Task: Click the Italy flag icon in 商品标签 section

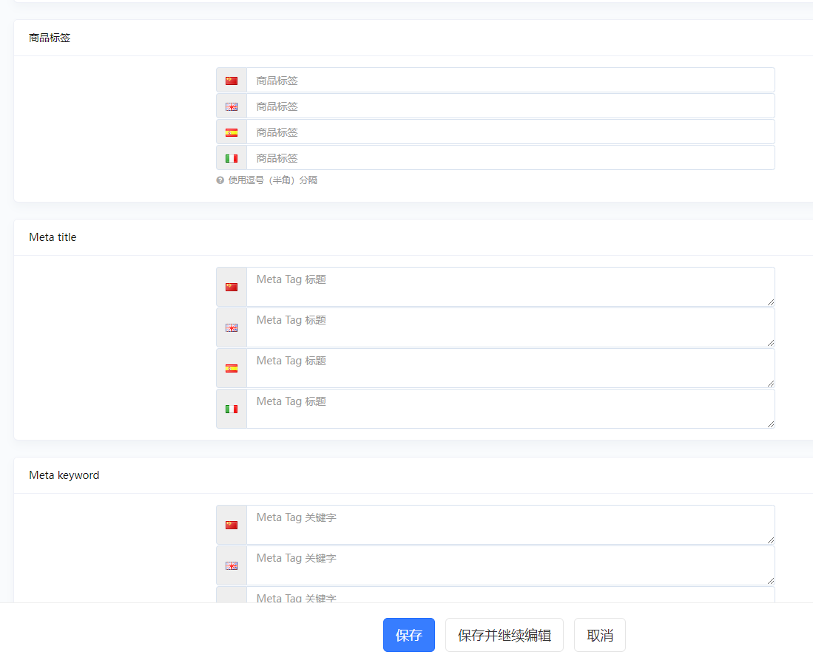Action: tap(232, 158)
